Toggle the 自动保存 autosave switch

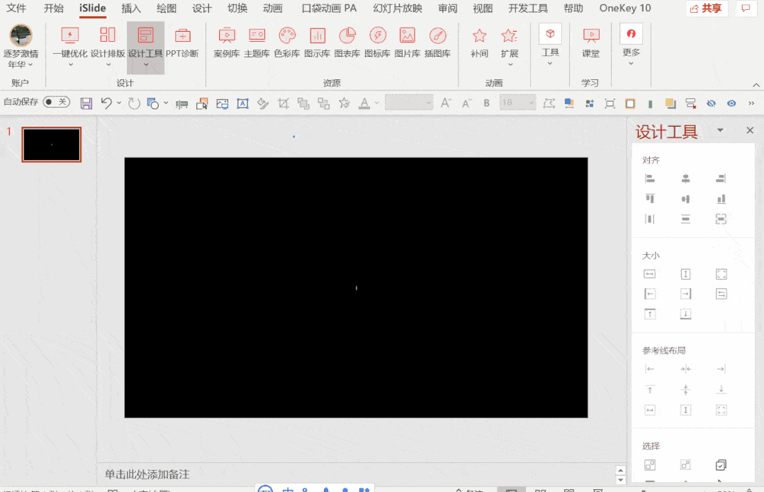57,102
